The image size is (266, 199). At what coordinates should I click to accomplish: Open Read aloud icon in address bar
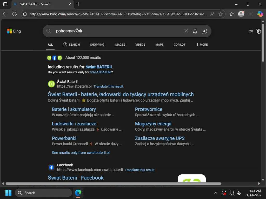(212, 14)
